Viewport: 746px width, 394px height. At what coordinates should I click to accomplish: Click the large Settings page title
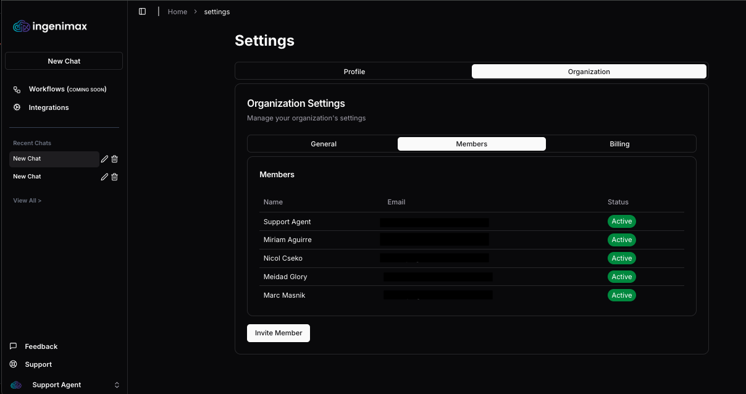(264, 41)
